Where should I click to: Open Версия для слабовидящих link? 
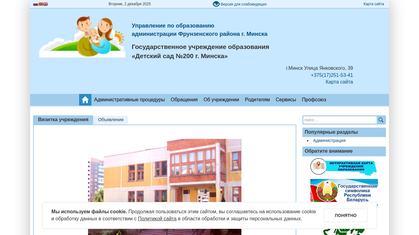click(244, 4)
